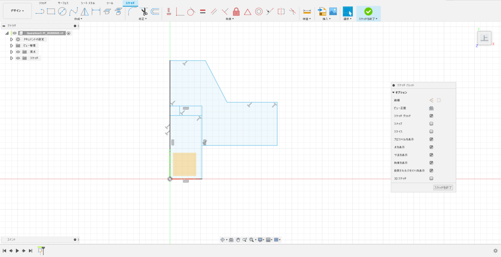Click スケッチを終了 button in palette
This screenshot has height=257, width=501.
point(443,188)
